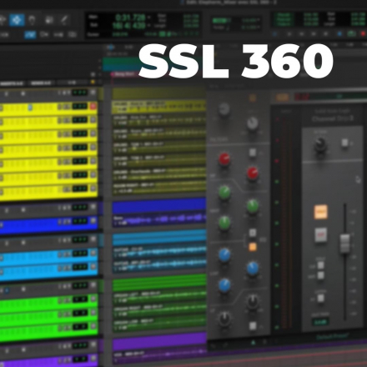This screenshot has height=367, width=367.
Task: Click the solid blue bass folder clip
Action: coord(159,204)
